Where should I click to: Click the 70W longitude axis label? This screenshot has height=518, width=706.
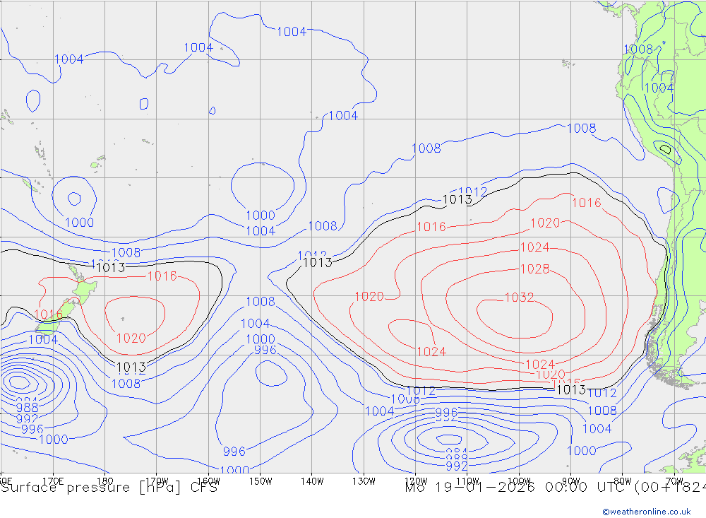coord(674,481)
